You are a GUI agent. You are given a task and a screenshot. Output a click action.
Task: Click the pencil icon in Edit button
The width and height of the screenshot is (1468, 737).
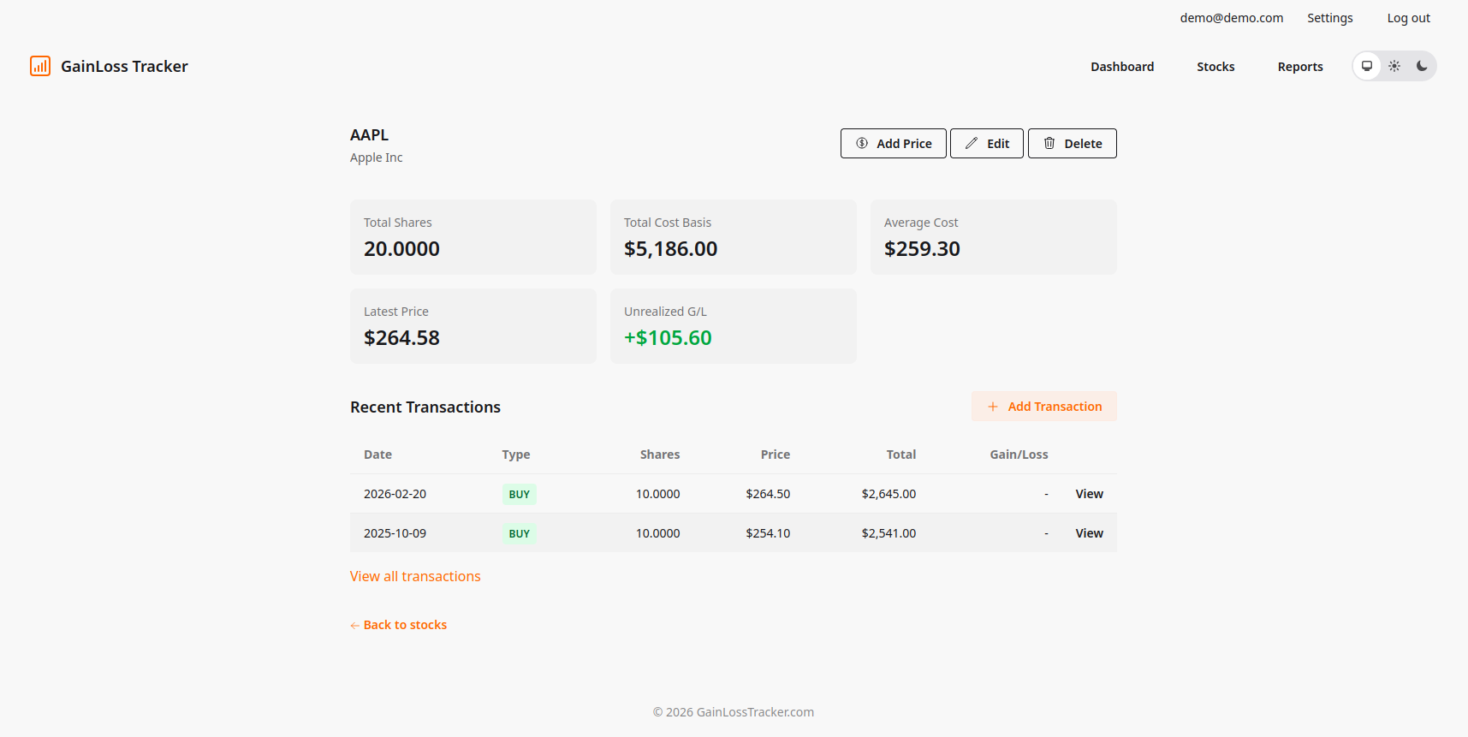coord(972,143)
